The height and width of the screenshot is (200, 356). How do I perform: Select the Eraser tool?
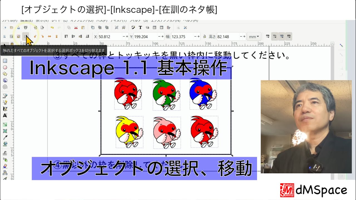tap(5, 166)
